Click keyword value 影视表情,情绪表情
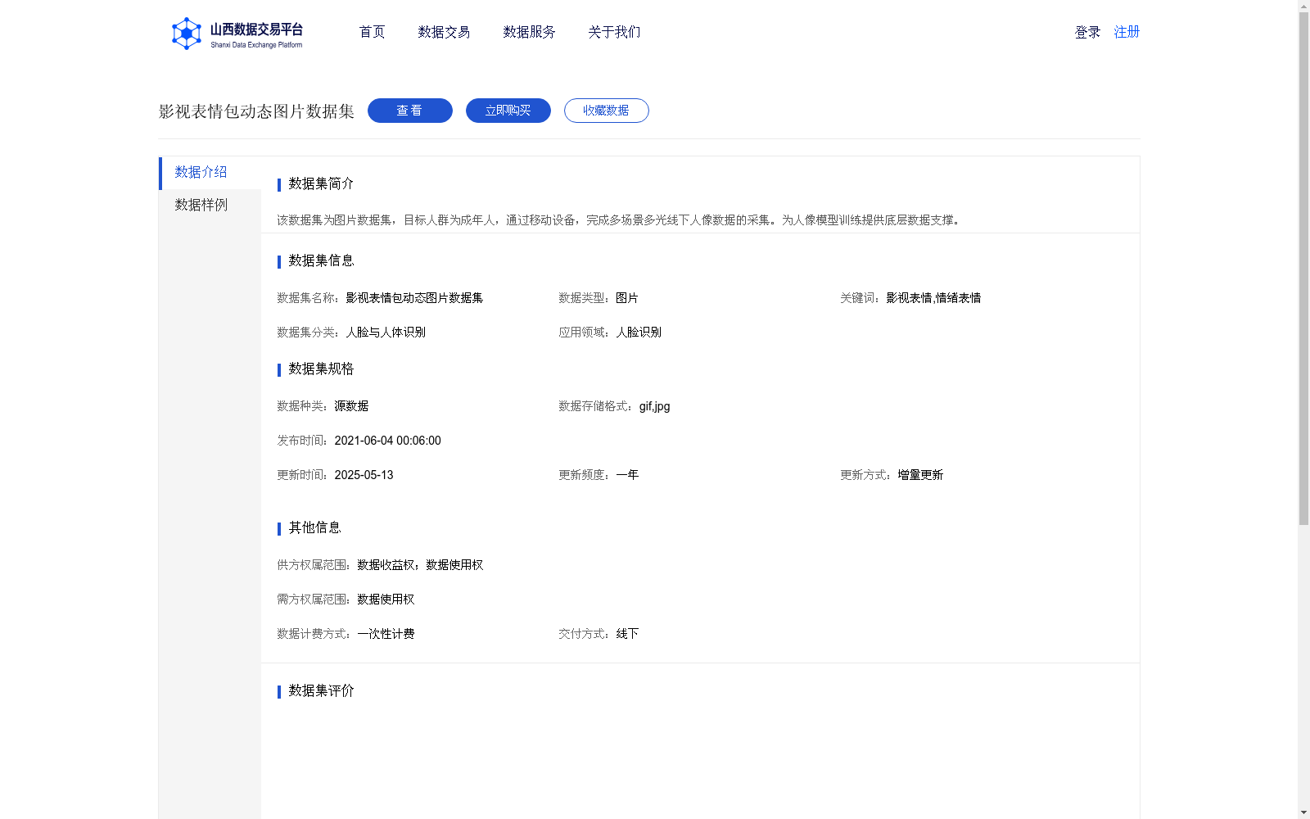Viewport: 1310px width, 819px height. click(x=933, y=298)
